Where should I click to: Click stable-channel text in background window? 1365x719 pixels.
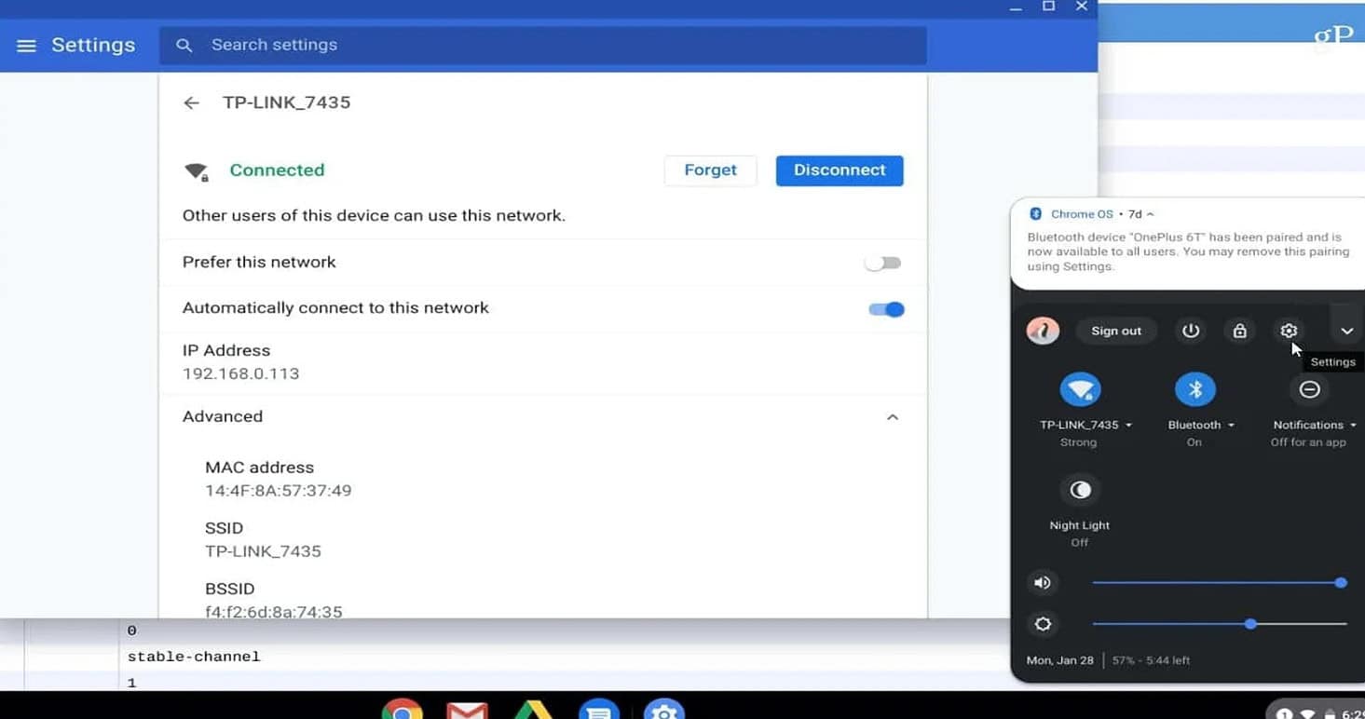tap(194, 657)
